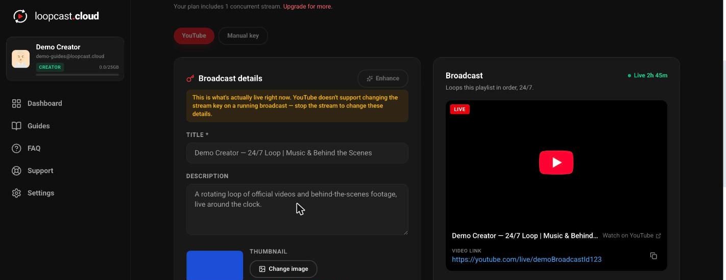726x280 pixels.
Task: Click the Demo Creator account name
Action: [x=58, y=47]
